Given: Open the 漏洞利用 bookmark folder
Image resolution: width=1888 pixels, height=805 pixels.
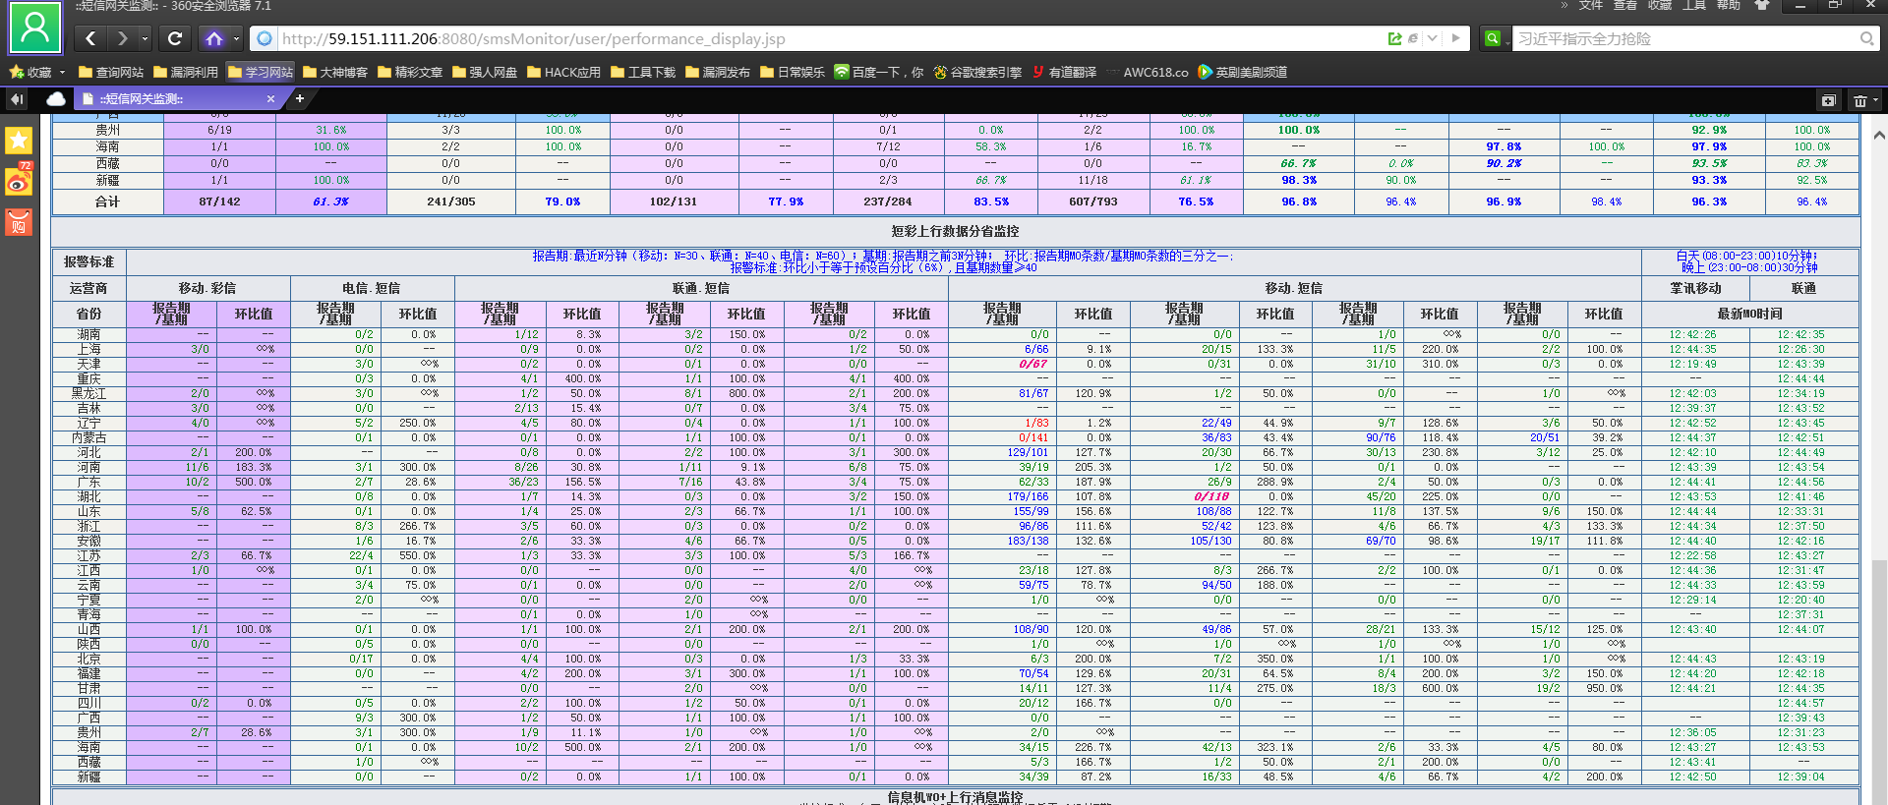Looking at the screenshot, I should 186,72.
